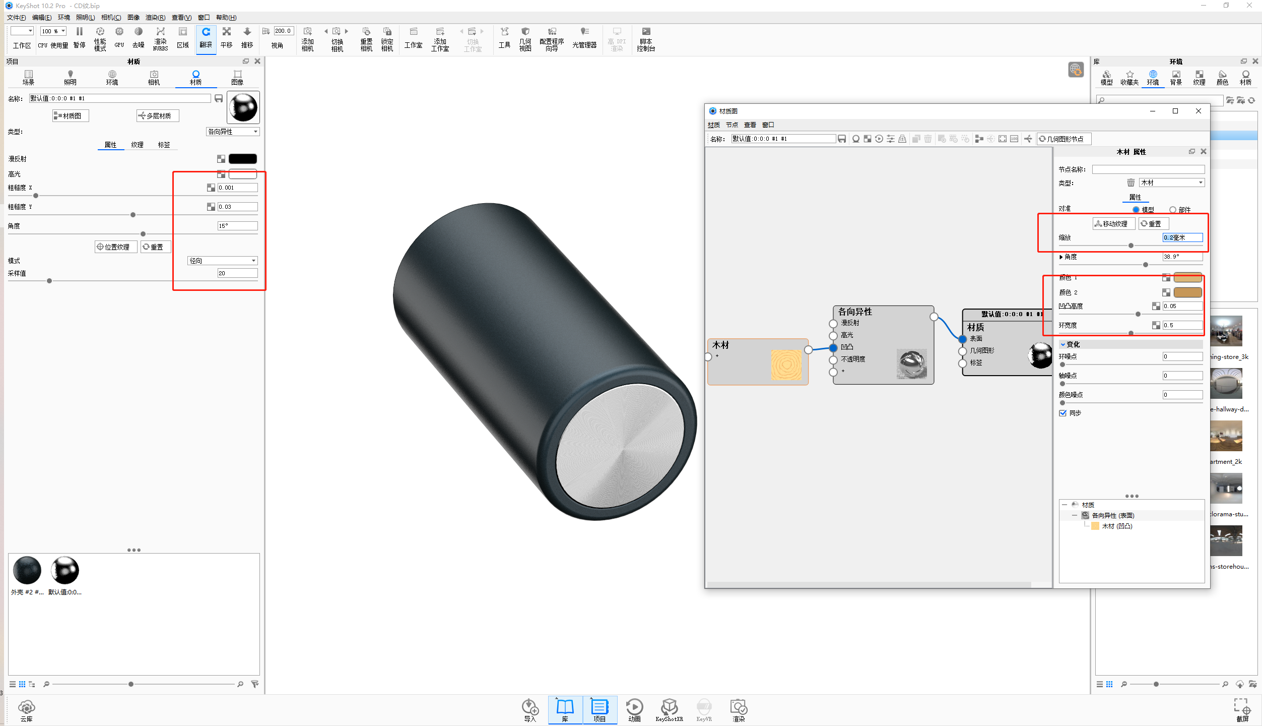Switch to the Texture sub-tab
The height and width of the screenshot is (726, 1262).
pyautogui.click(x=137, y=145)
